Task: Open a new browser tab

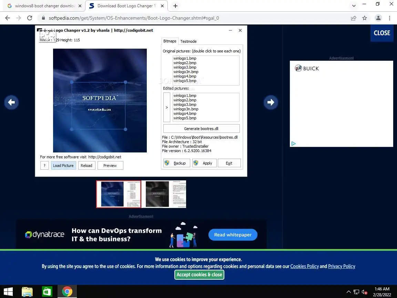Action: click(175, 6)
